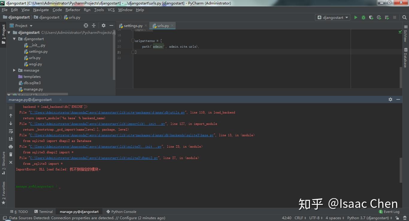This screenshot has height=221, width=409.
Task: Clear console output with trash icon
Action: click(10, 154)
